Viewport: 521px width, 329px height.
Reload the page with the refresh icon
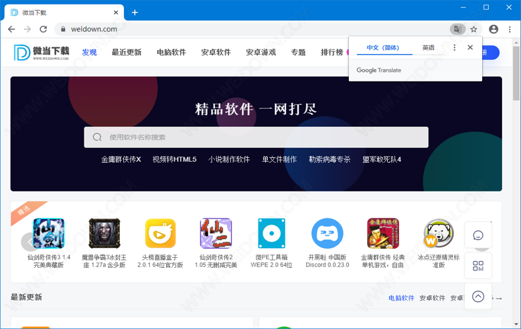[43, 29]
